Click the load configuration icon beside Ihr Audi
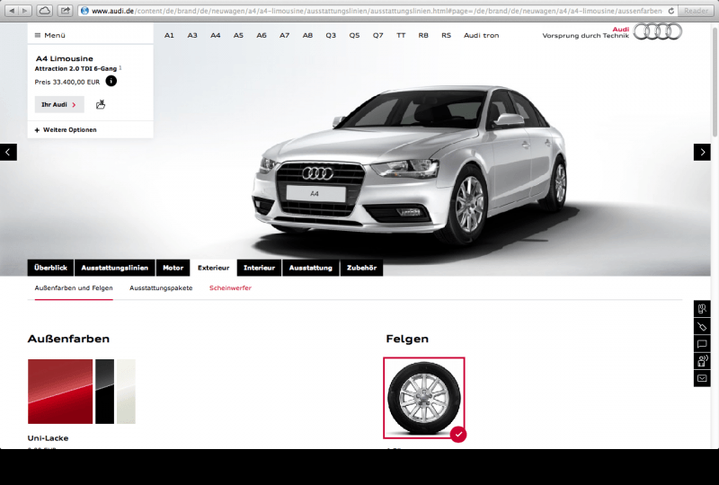Screen dimensions: 719x485 (101, 104)
